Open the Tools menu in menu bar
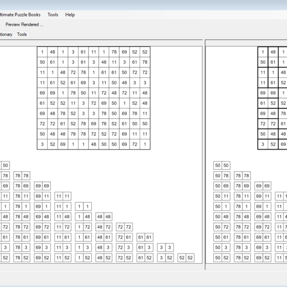 [53, 15]
